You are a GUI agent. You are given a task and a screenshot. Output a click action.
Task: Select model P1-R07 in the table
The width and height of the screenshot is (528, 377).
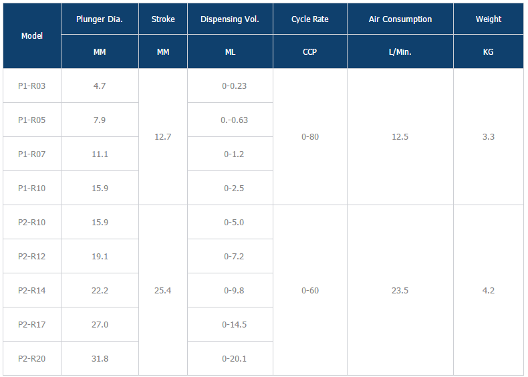pos(32,154)
